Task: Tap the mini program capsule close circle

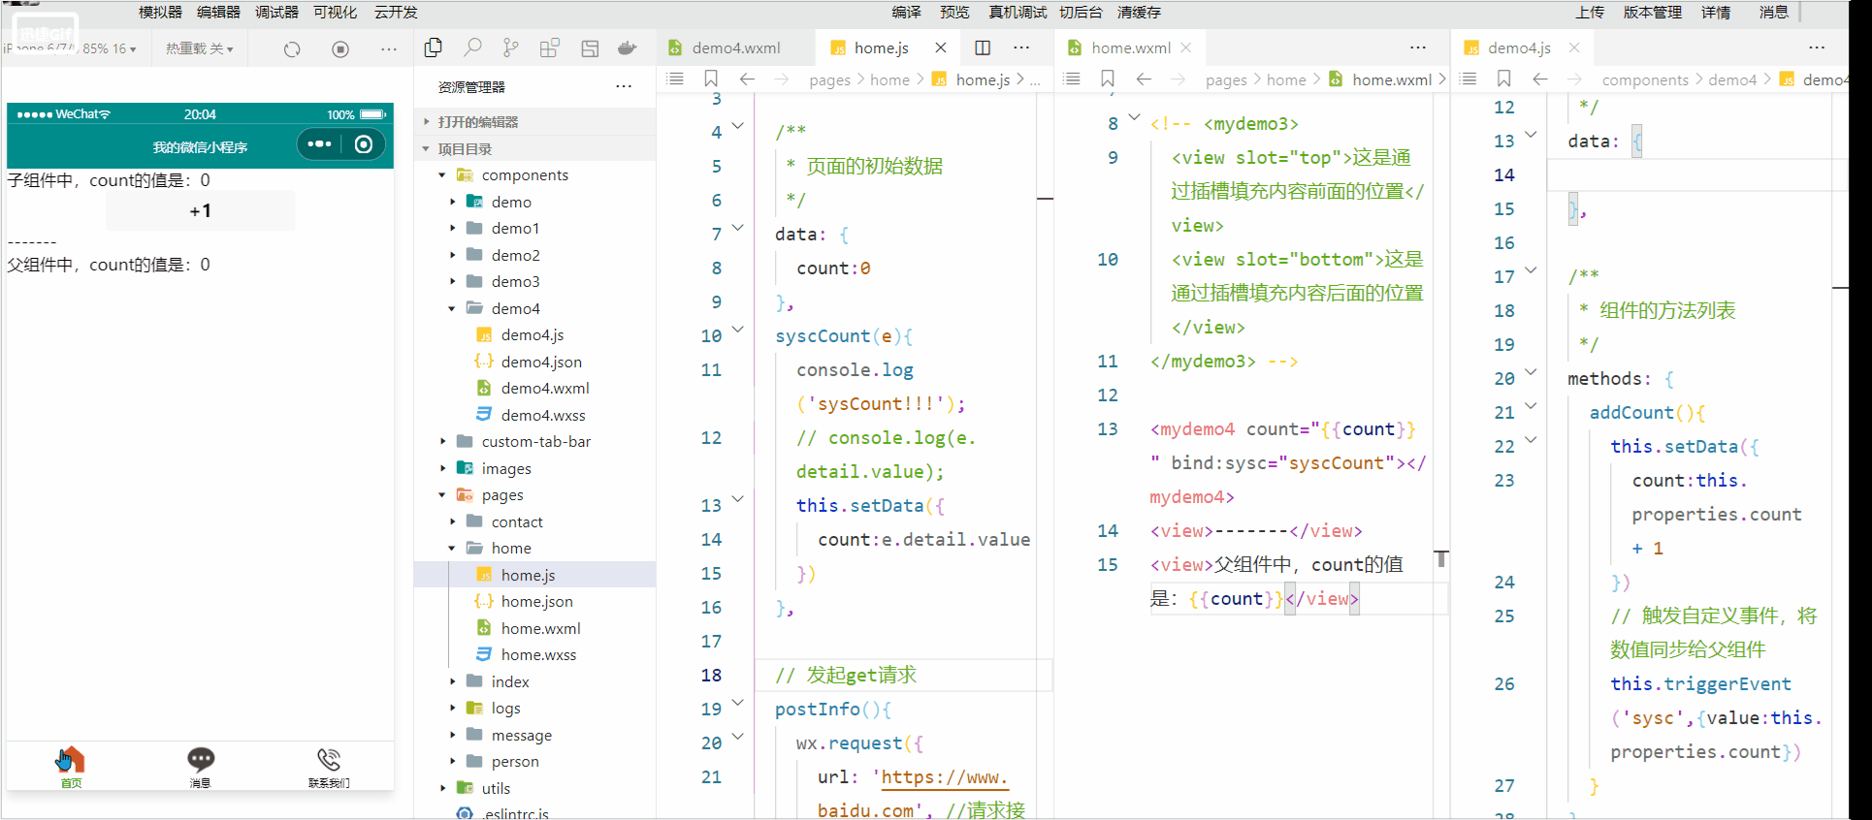Action: coord(364,144)
